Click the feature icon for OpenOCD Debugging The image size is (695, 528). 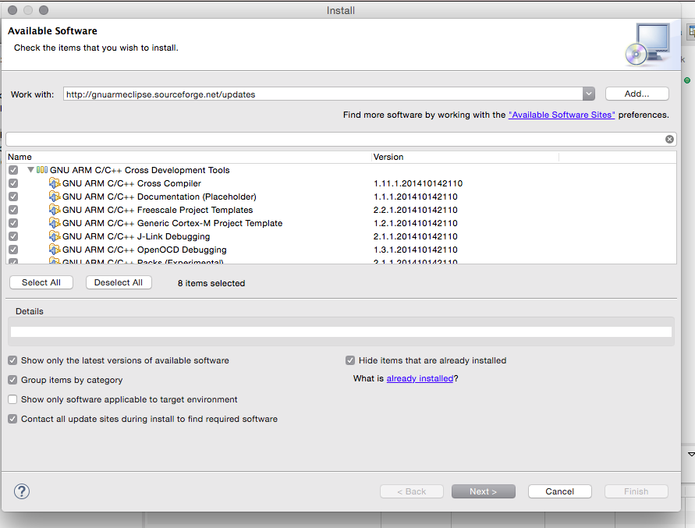(55, 250)
